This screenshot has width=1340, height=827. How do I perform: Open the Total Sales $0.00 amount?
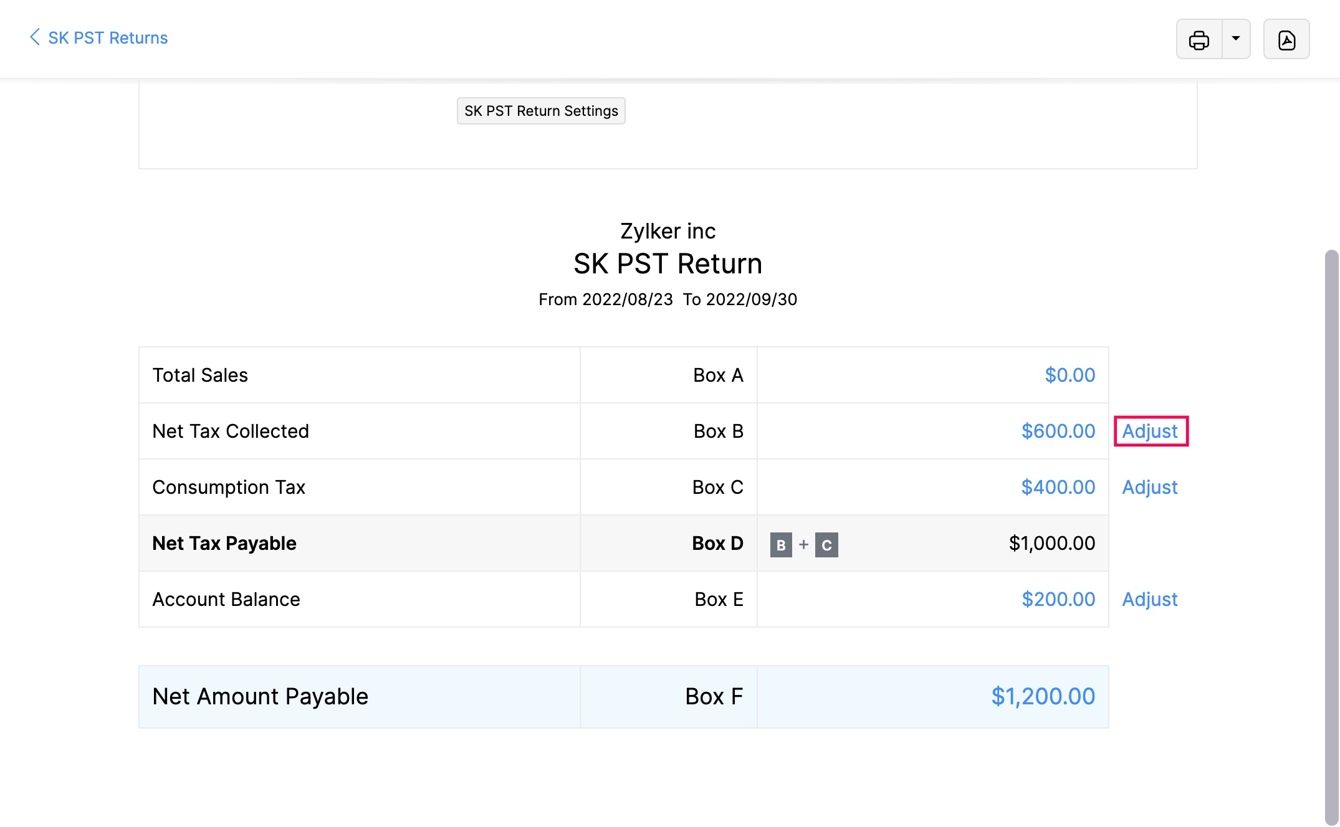[x=1070, y=375]
